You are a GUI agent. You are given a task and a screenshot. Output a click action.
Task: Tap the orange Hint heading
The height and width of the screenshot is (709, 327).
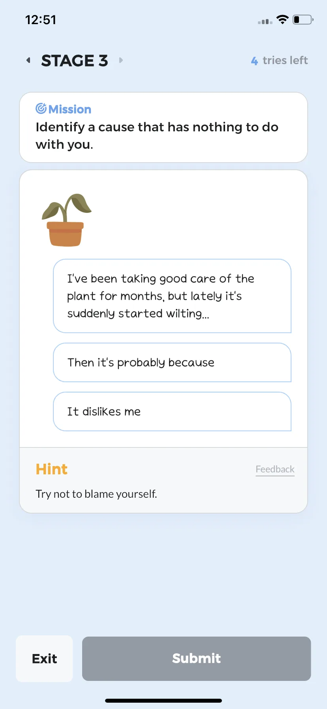52,469
